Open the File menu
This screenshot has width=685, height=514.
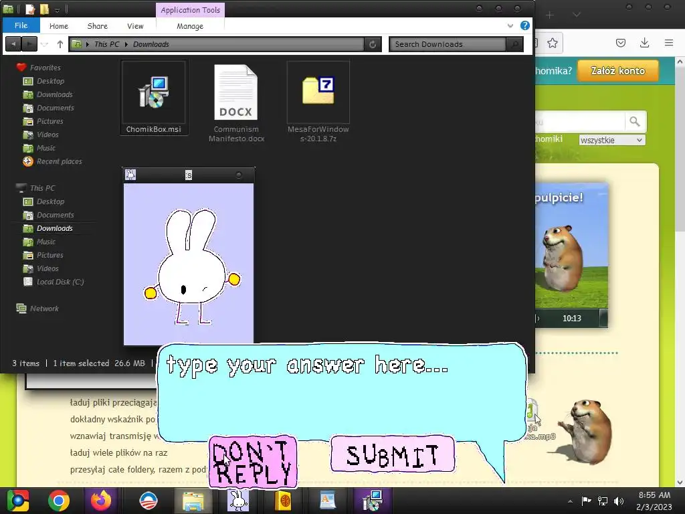point(21,25)
